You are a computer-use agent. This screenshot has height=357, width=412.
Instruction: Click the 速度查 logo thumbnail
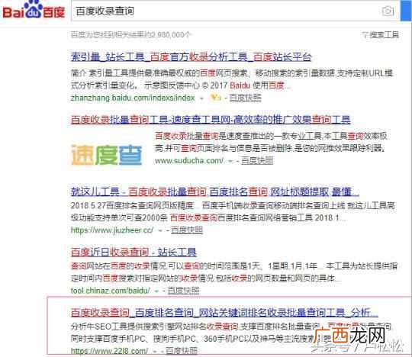click(106, 155)
